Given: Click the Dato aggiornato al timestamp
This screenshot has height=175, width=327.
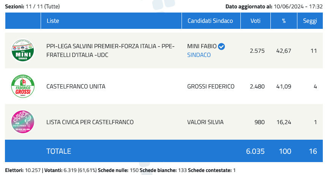Looking at the screenshot, I should [x=274, y=6].
